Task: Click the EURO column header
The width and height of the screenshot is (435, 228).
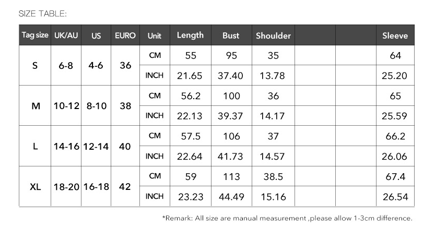Action: pos(125,35)
